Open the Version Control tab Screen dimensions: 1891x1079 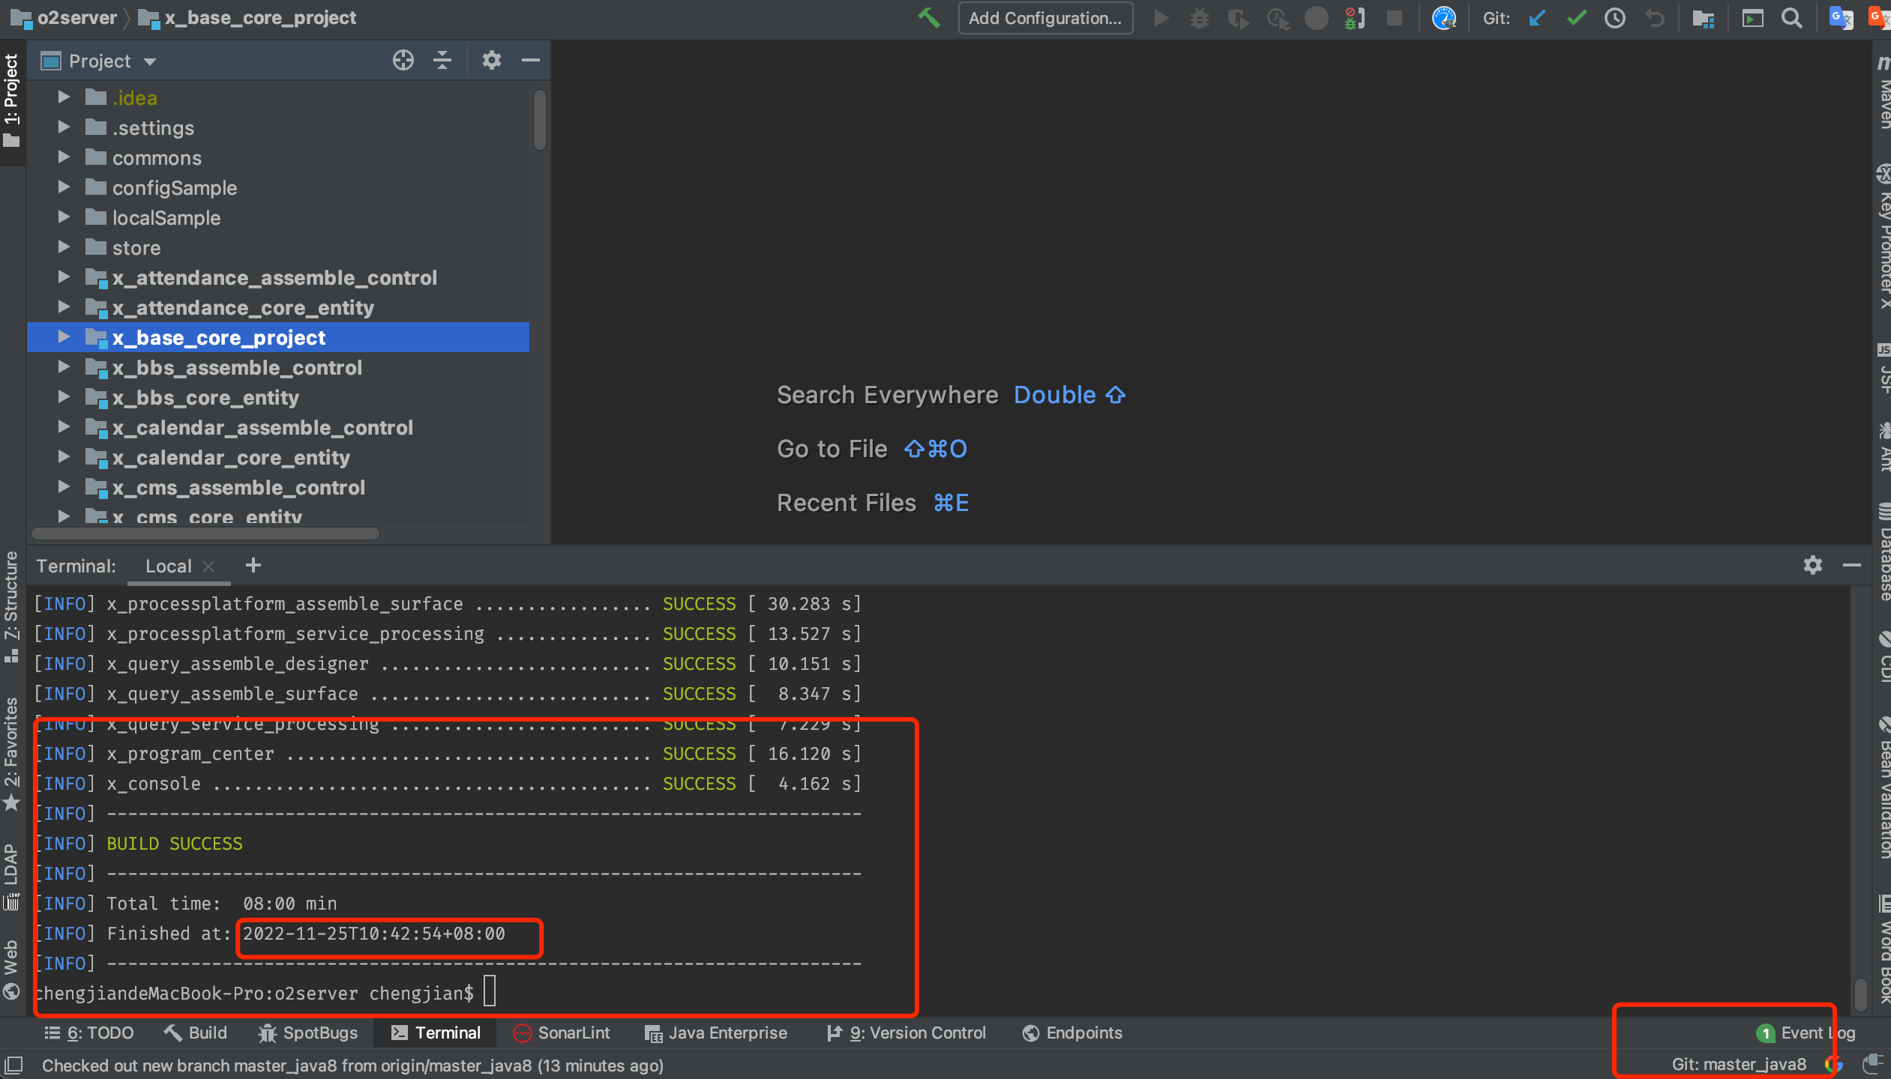coord(906,1033)
